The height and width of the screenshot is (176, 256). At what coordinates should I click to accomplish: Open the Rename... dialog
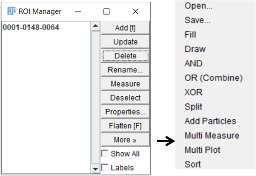[x=125, y=70]
